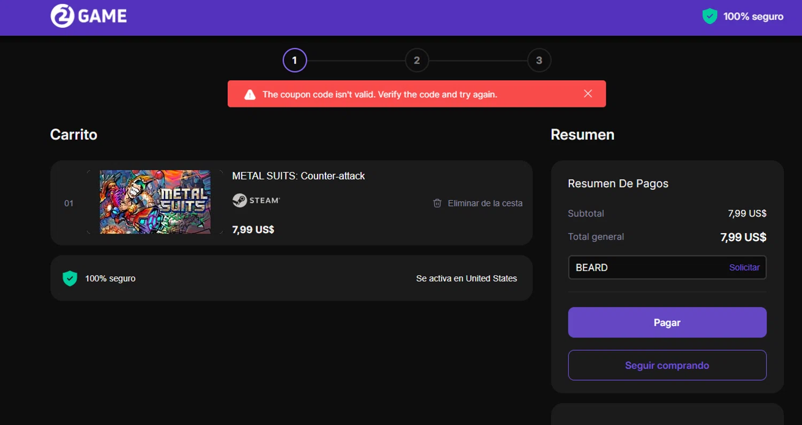Screen dimensions: 802x425
Task: Click the coupon error message text
Action: (380, 95)
